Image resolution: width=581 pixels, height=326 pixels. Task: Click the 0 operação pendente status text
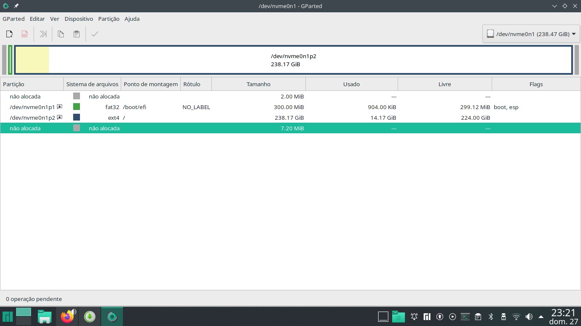(34, 299)
